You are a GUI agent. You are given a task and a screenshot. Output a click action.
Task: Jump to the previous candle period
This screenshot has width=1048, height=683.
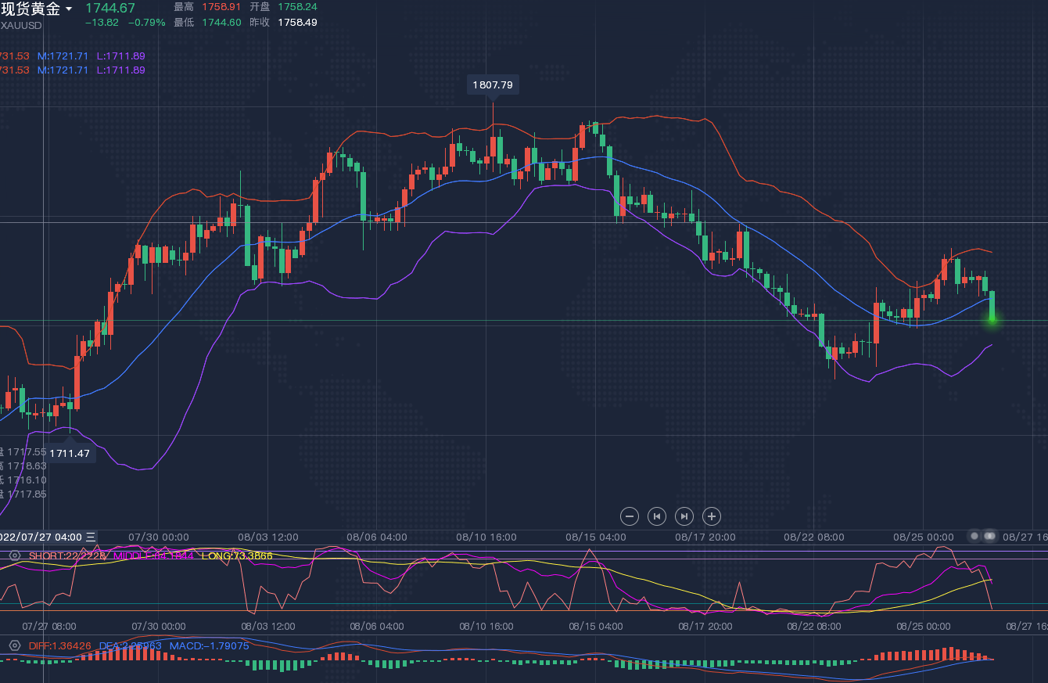(x=657, y=516)
